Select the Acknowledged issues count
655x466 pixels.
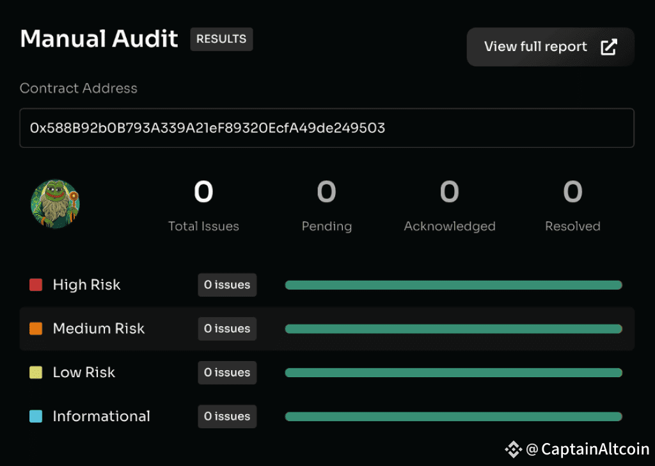450,192
